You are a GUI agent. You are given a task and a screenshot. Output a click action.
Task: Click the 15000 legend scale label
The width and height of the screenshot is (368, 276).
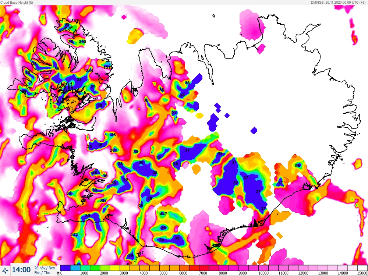click(x=362, y=273)
